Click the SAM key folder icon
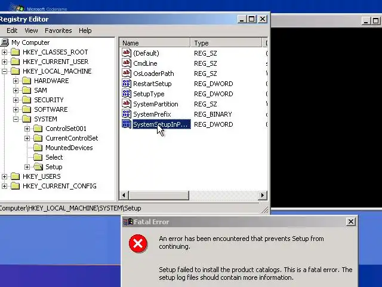 pos(26,90)
